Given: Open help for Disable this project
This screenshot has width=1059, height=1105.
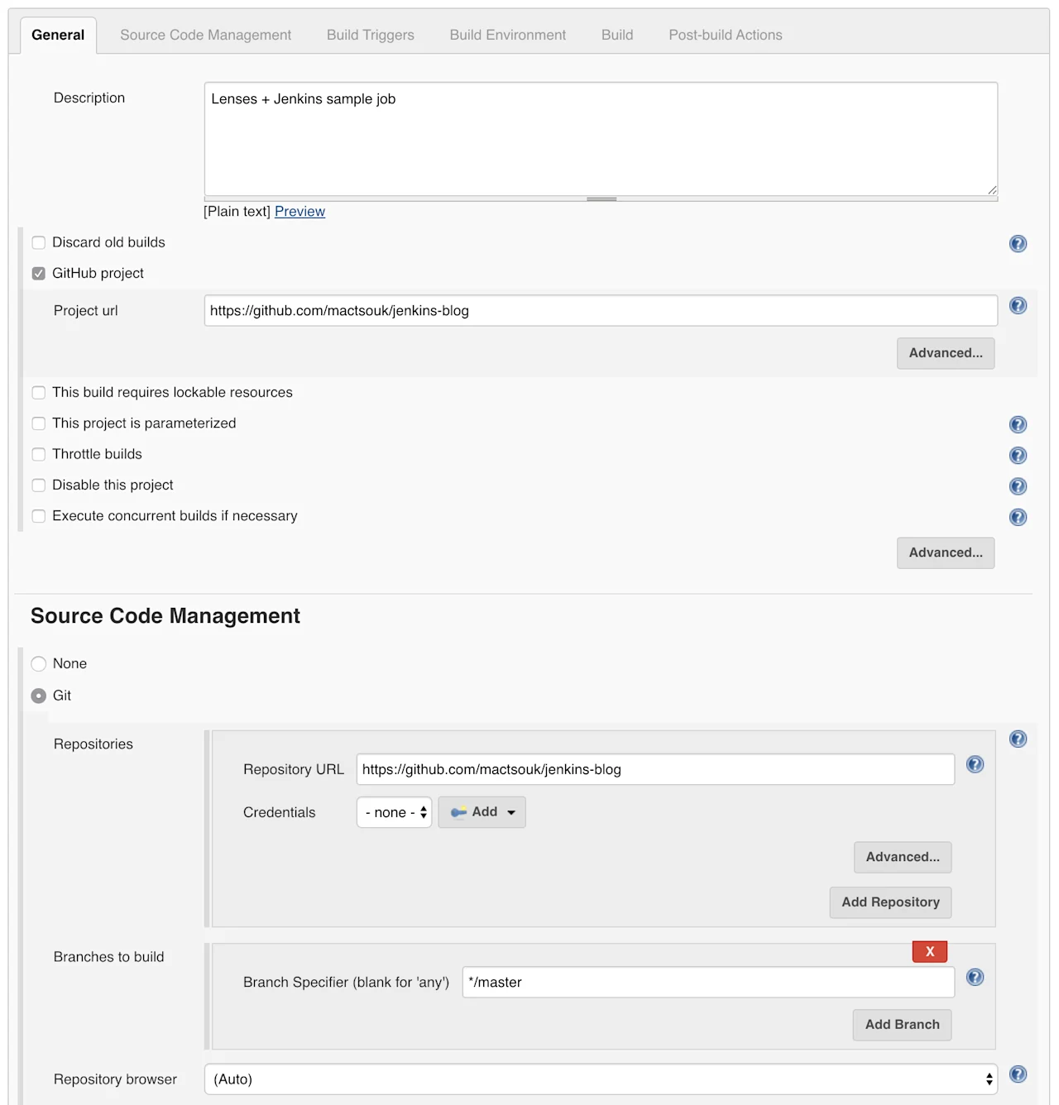Looking at the screenshot, I should coord(1018,486).
